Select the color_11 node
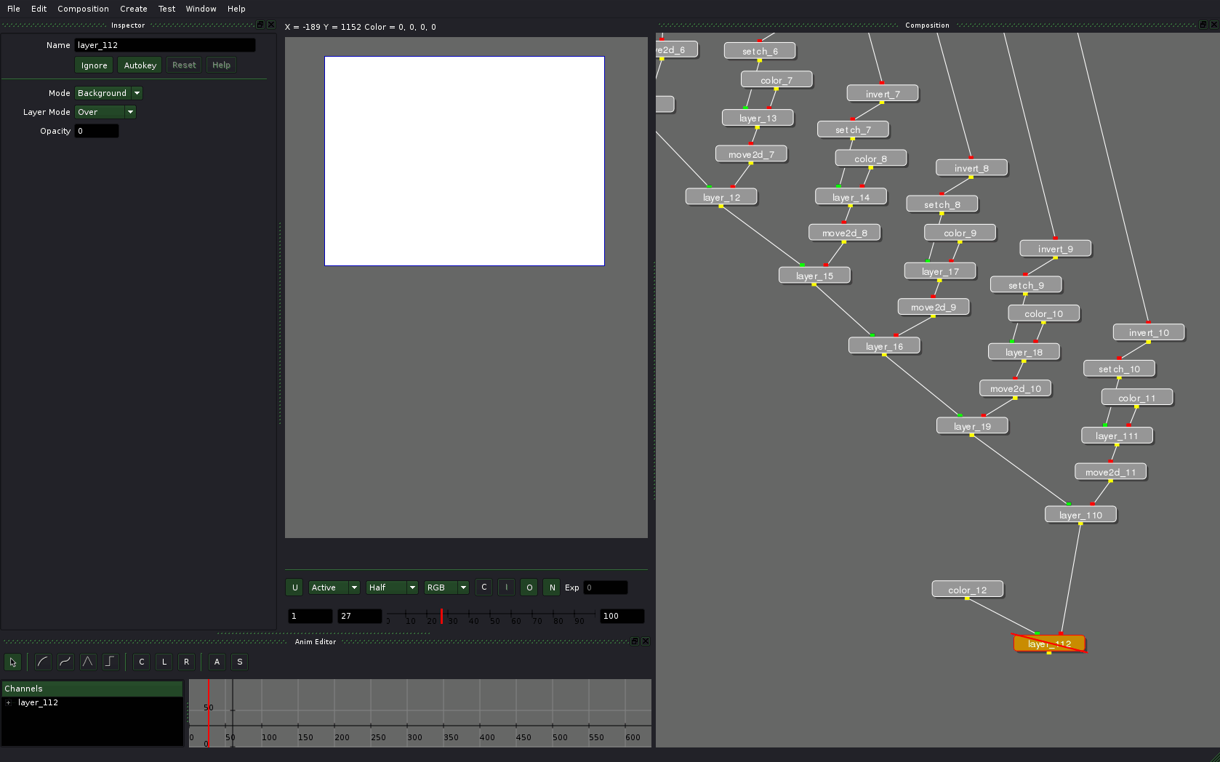The width and height of the screenshot is (1220, 762). (x=1136, y=398)
